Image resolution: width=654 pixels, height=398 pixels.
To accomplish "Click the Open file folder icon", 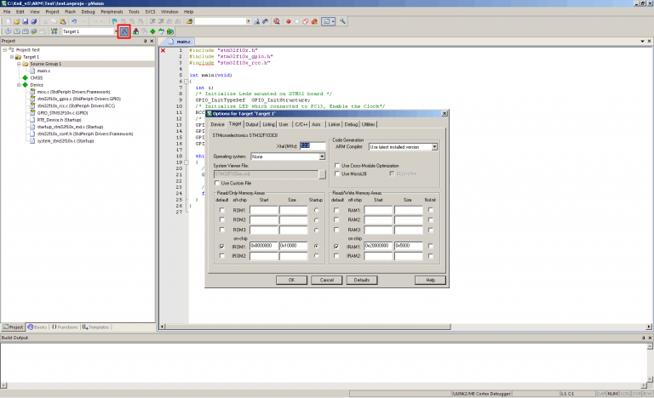I will (x=15, y=21).
